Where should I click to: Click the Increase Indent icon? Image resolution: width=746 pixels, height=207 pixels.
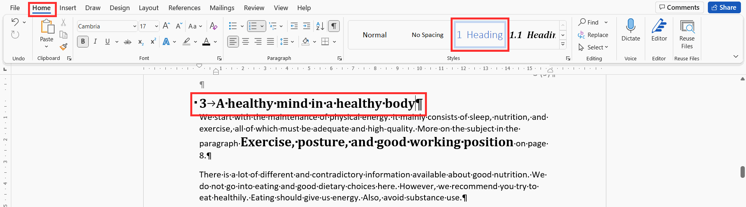click(x=307, y=26)
